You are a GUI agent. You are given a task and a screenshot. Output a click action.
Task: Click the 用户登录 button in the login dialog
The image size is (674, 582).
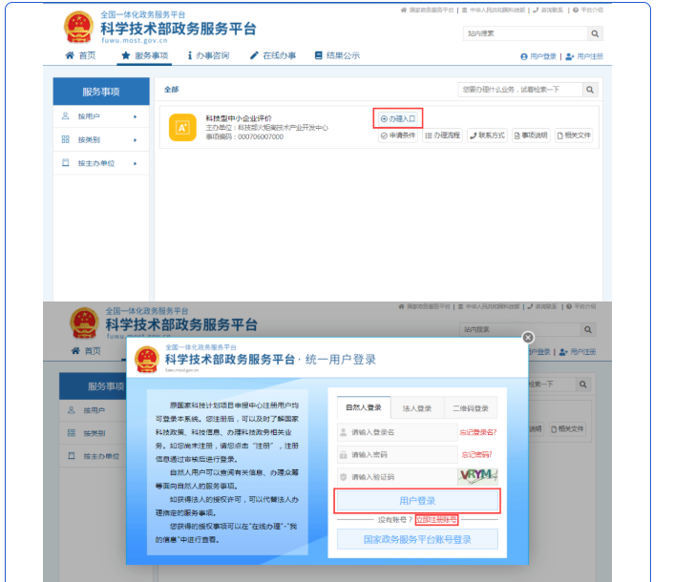click(x=417, y=501)
